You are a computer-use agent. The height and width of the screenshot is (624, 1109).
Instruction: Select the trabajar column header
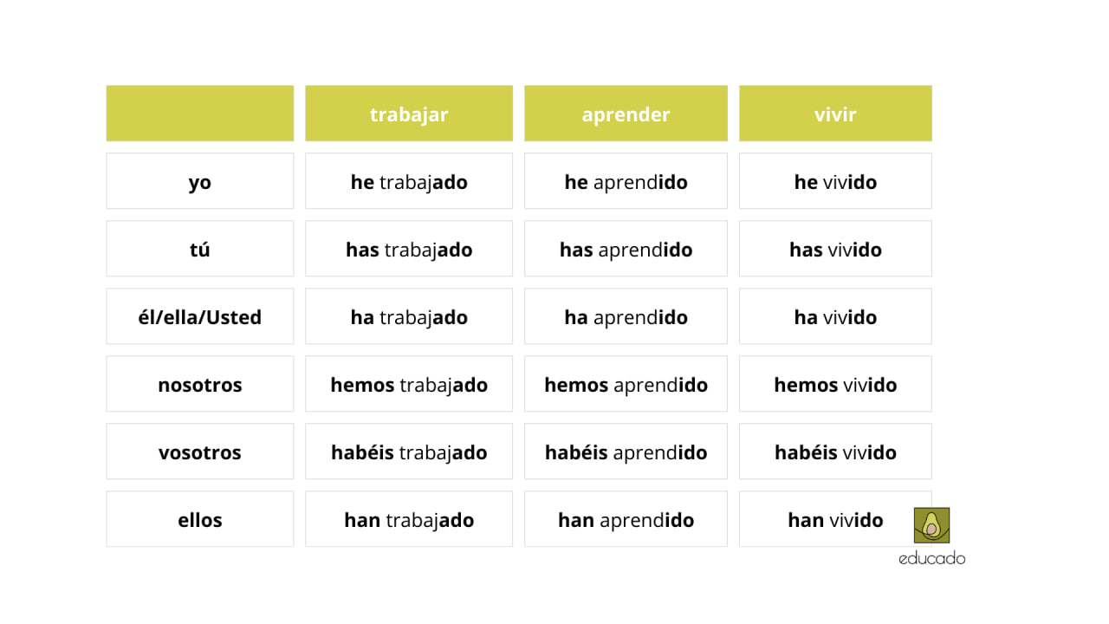409,114
